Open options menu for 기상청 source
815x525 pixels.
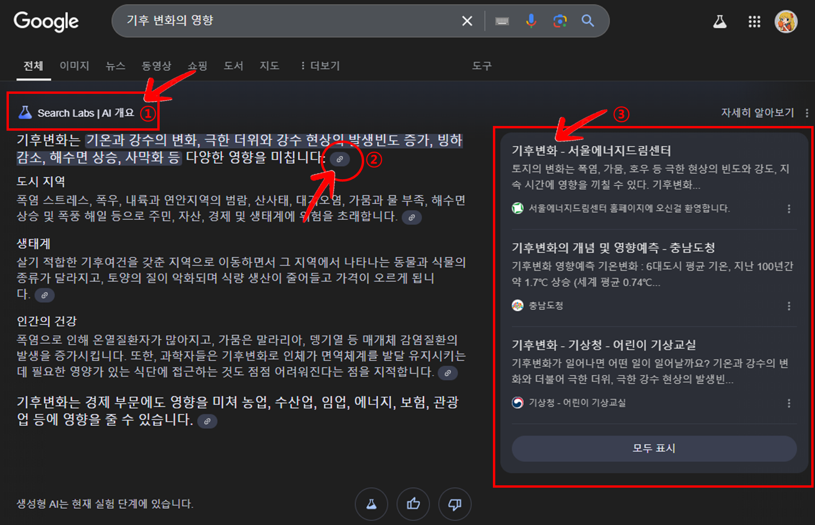789,403
